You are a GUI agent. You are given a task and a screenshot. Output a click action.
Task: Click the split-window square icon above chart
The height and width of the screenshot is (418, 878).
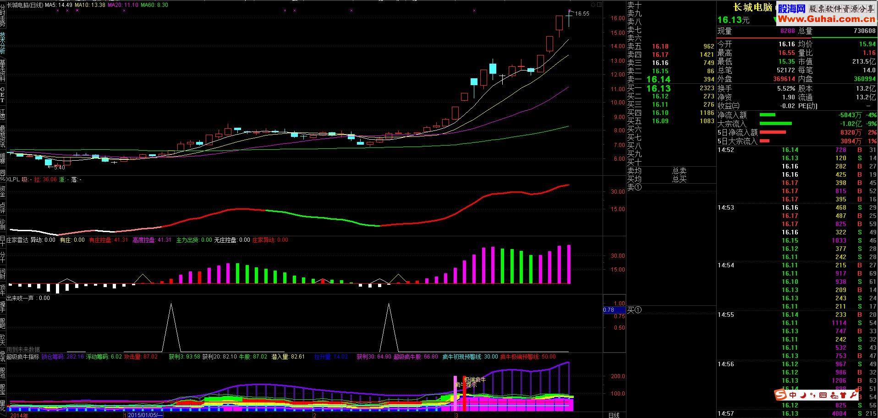pyautogui.click(x=599, y=5)
